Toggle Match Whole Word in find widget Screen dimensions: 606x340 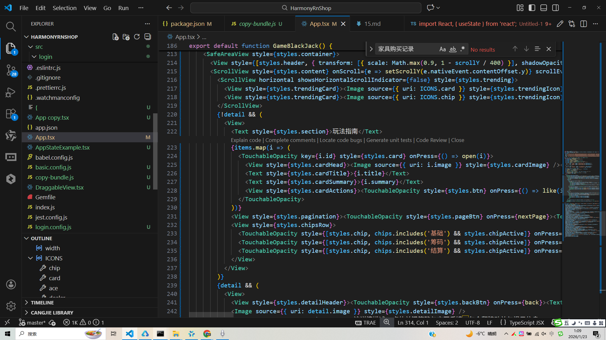point(453,49)
